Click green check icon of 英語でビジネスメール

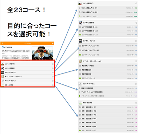(x=80, y=78)
